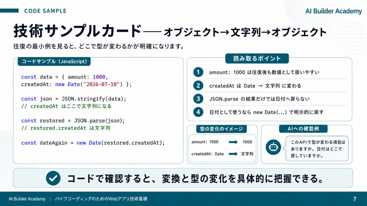Click the point 日付として使うなら new Date(...)
Image resolution: width=367 pixels, height=206 pixels.
coord(266,112)
